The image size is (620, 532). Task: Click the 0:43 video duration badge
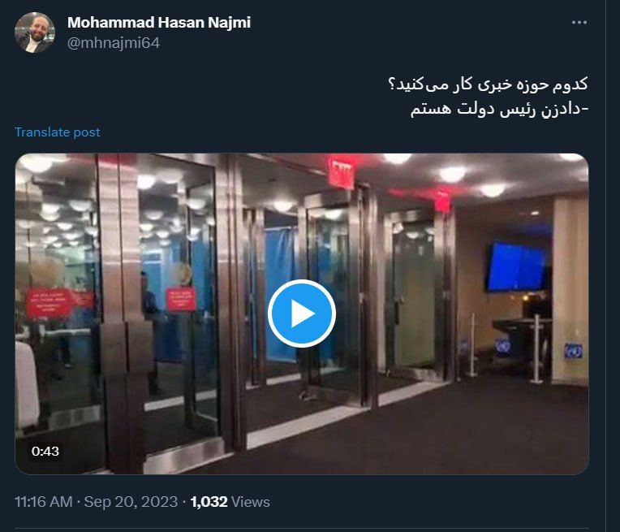[45, 451]
